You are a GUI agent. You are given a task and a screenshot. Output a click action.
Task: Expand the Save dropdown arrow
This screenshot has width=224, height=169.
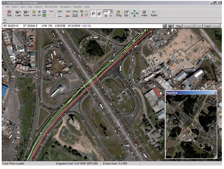pos(28,12)
